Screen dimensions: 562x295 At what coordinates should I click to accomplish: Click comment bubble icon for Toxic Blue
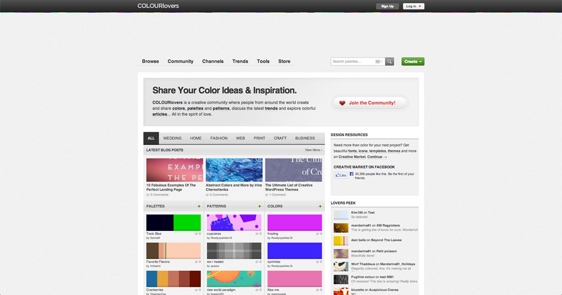(196, 234)
